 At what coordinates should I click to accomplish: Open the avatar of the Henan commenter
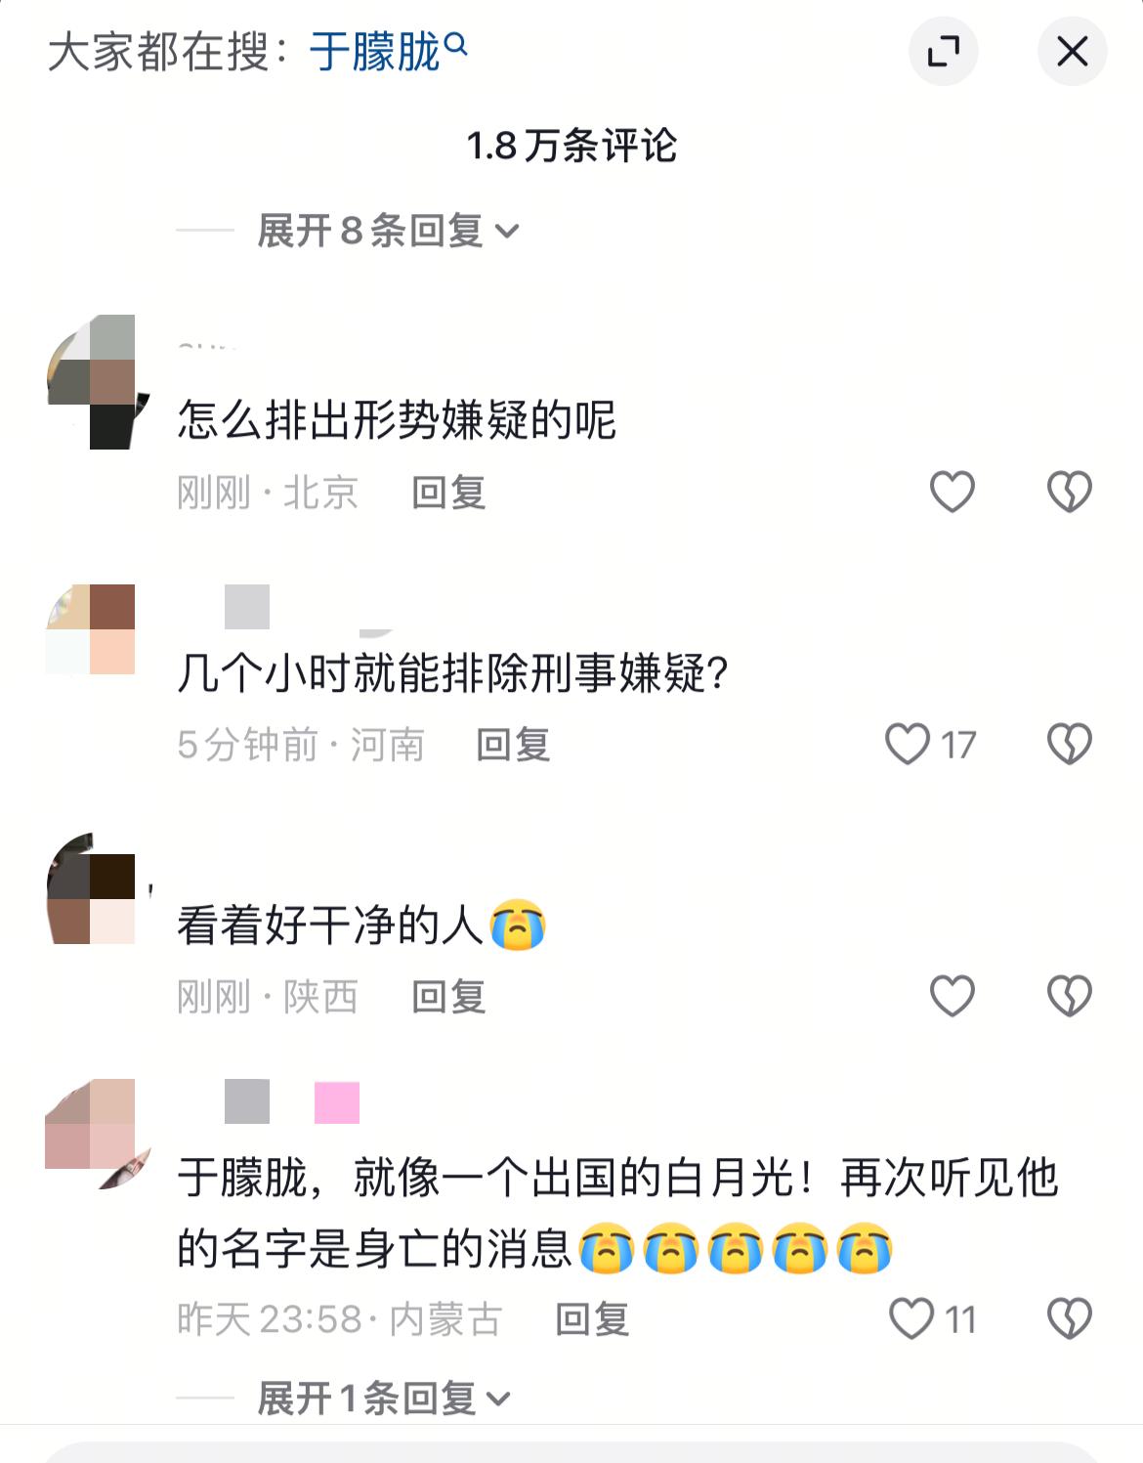[90, 629]
